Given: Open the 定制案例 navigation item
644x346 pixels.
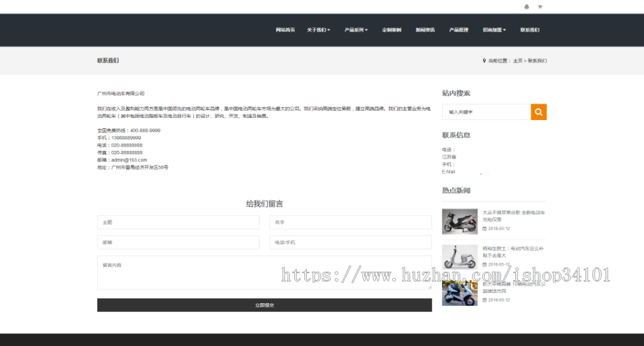Looking at the screenshot, I should pos(391,29).
